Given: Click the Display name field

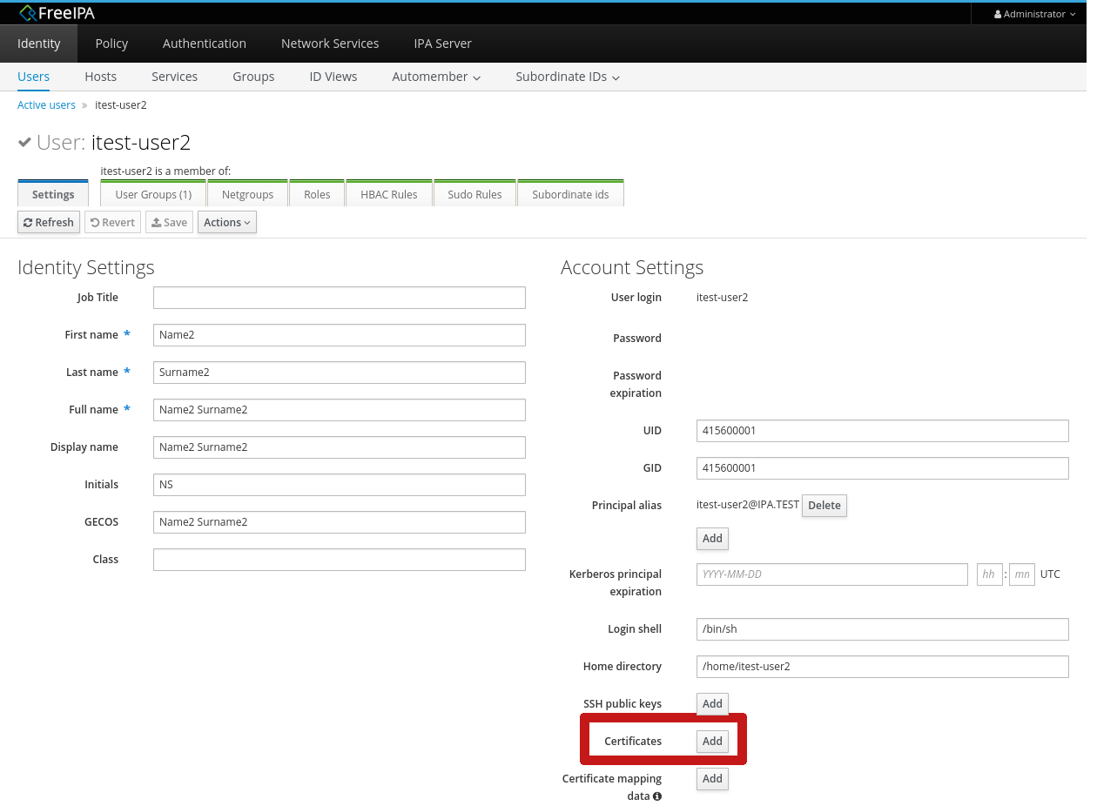Looking at the screenshot, I should click(x=340, y=447).
